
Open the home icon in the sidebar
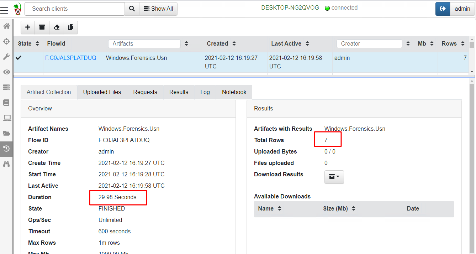[6, 26]
